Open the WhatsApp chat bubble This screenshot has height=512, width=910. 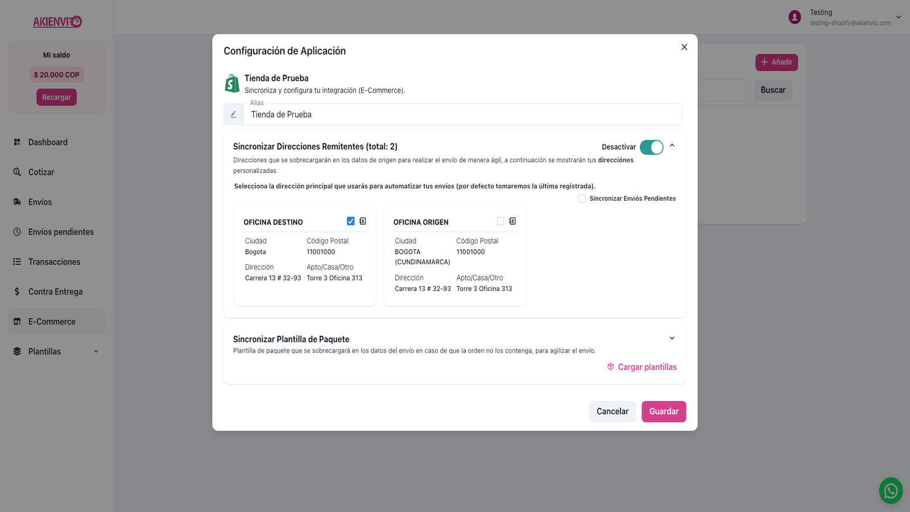pyautogui.click(x=891, y=490)
